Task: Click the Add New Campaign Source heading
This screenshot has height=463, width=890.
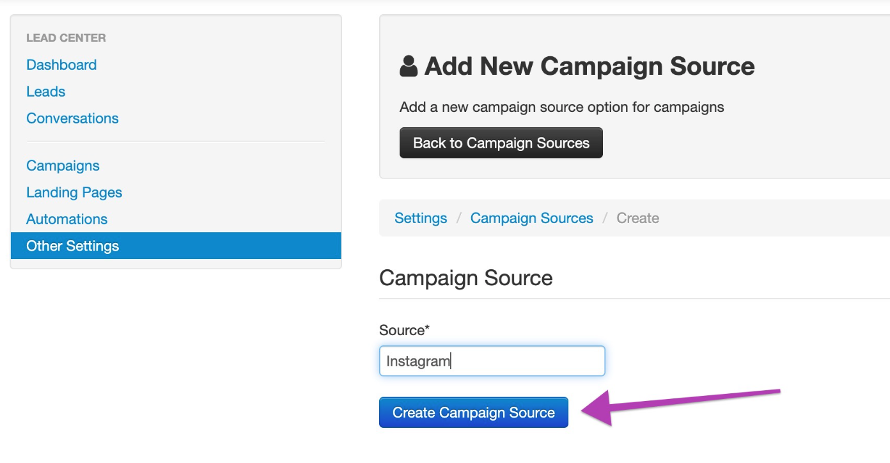Action: 589,66
